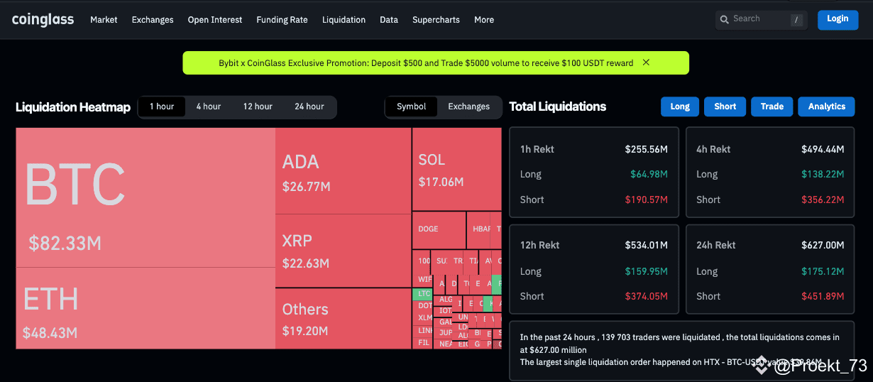
Task: Select the 1 hour heatmap timeframe
Action: [x=162, y=107]
